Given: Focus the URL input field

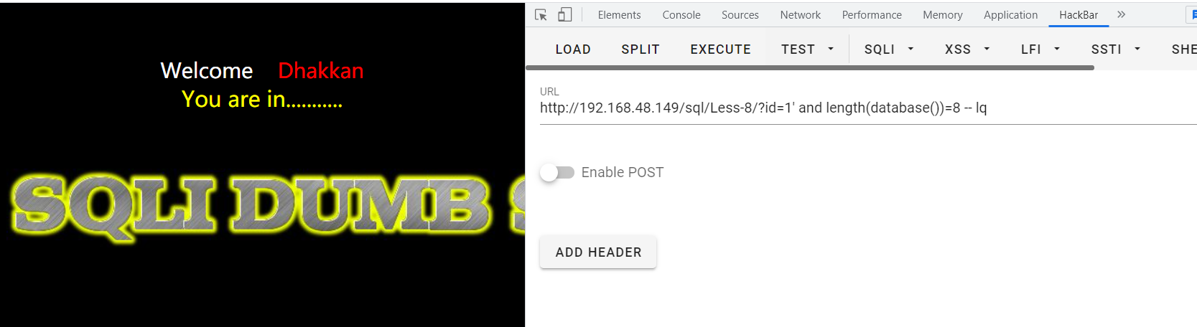Looking at the screenshot, I should pos(868,108).
